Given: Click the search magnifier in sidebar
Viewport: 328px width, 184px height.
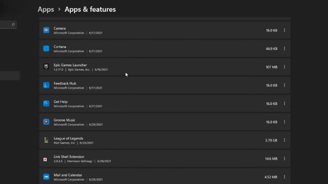Looking at the screenshot, I should coord(13,24).
